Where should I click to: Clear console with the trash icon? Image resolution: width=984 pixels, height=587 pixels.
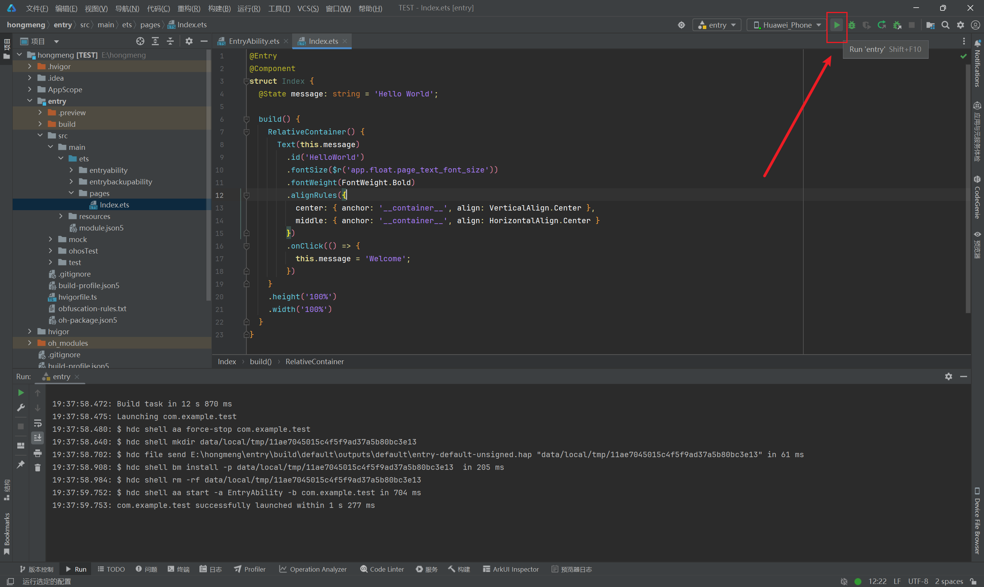tap(38, 468)
